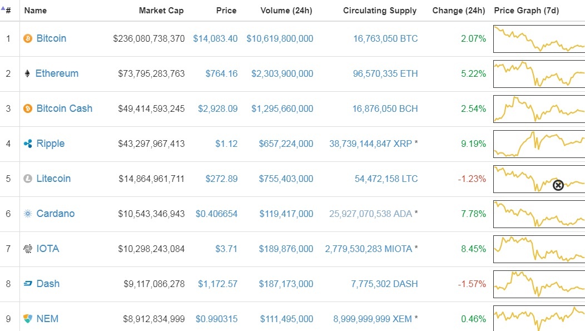Sort by Circulating Supply column header
Viewport: 585px width, 331px height.
379,11
